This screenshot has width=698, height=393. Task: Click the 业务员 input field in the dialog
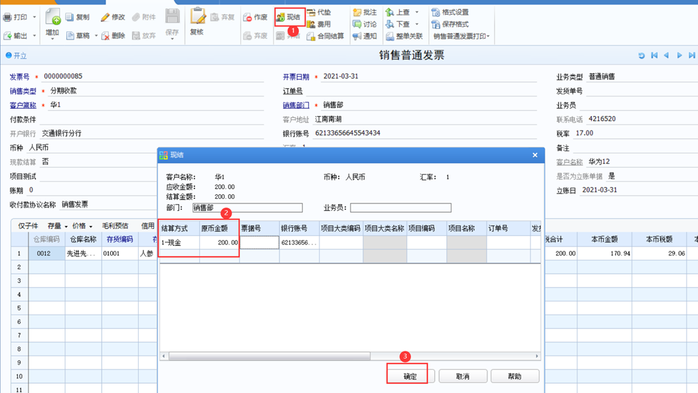coord(400,208)
